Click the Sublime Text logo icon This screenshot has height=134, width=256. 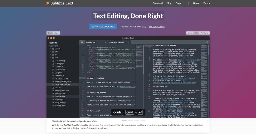pyautogui.click(x=48, y=3)
